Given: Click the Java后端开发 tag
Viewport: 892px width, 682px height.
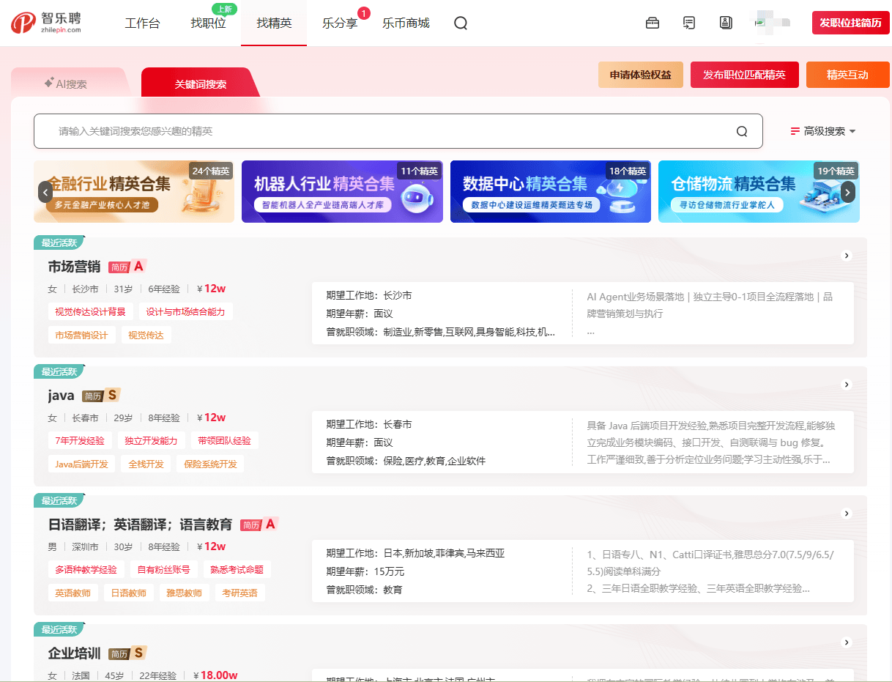Looking at the screenshot, I should click(x=81, y=464).
